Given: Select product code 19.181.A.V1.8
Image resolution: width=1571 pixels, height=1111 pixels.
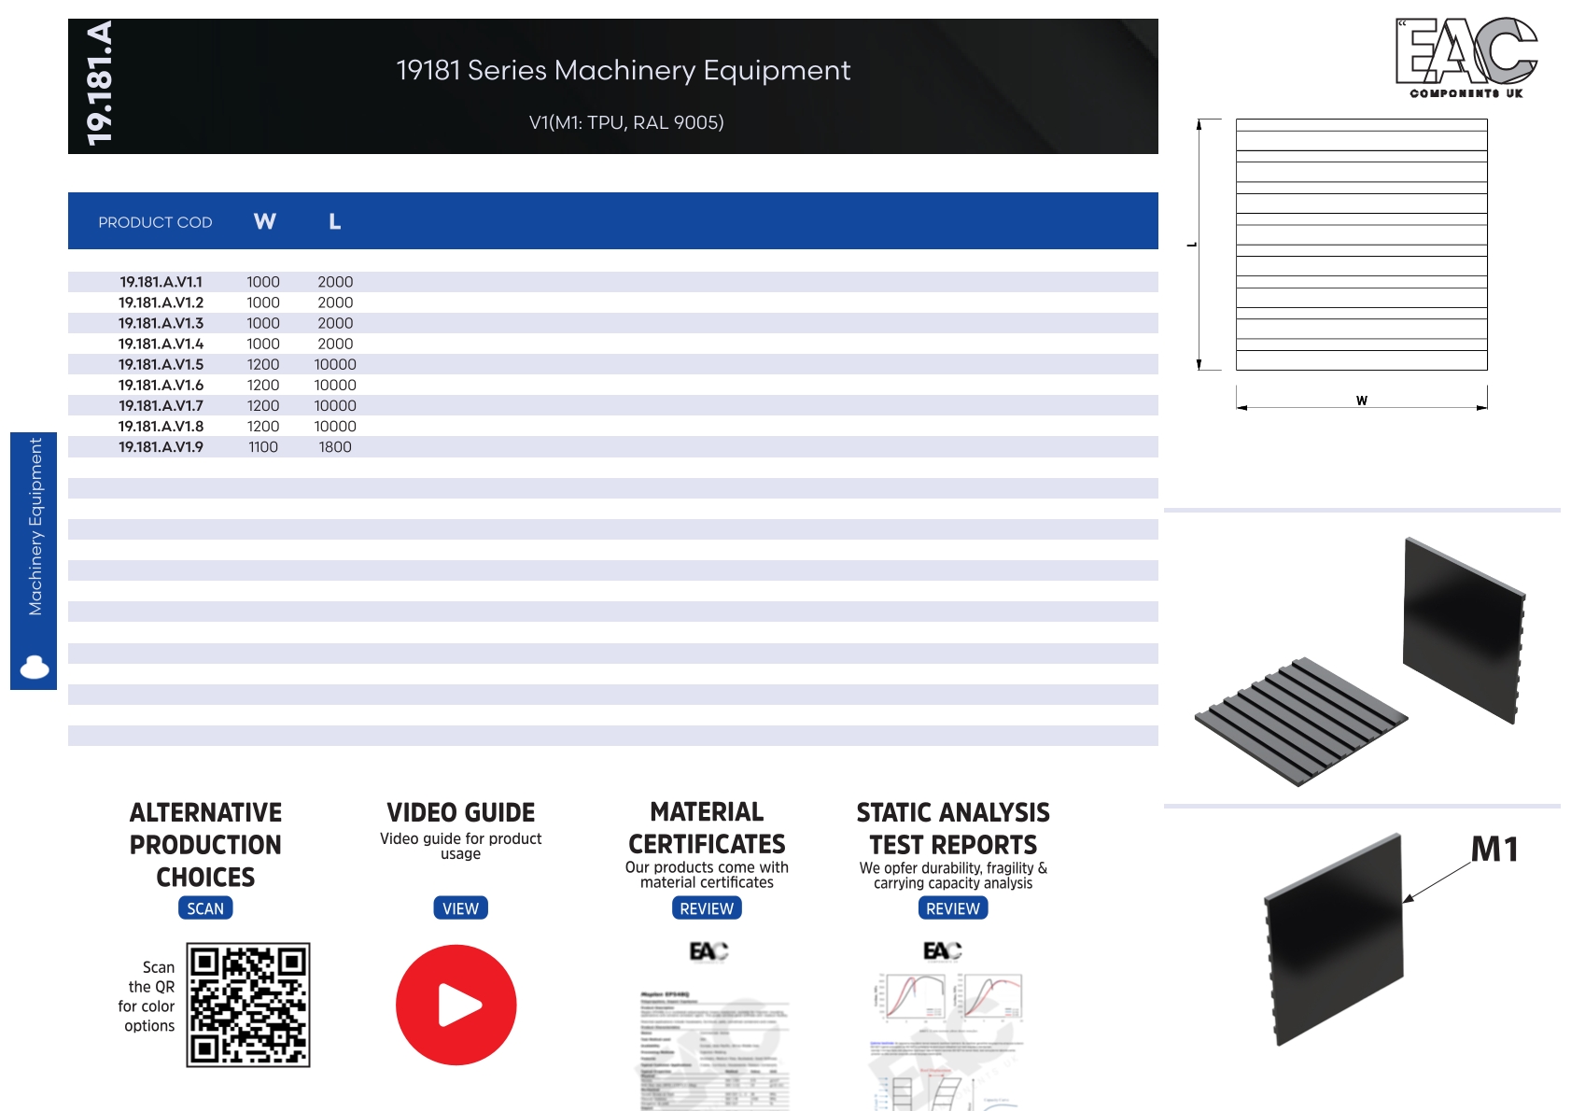Looking at the screenshot, I should 161,426.
